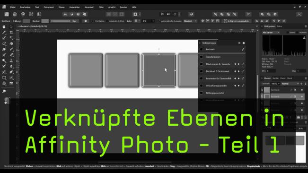Toggle Vektorformparameter checkbox
The height and width of the screenshot is (173, 308).
(202, 86)
